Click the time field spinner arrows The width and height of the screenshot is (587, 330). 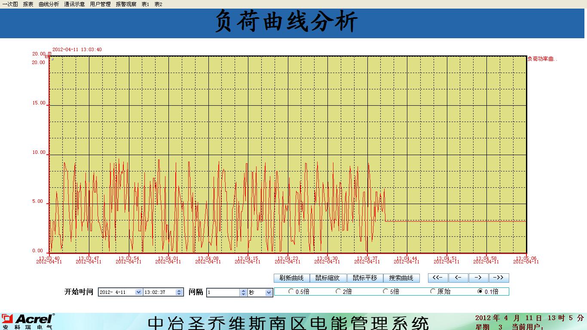click(x=179, y=292)
